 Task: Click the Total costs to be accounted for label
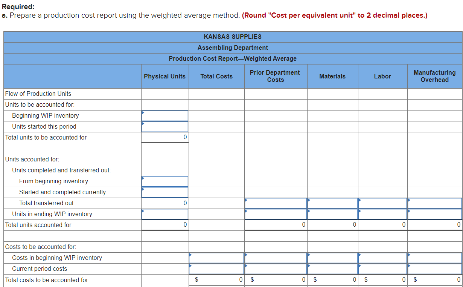pos(47,280)
